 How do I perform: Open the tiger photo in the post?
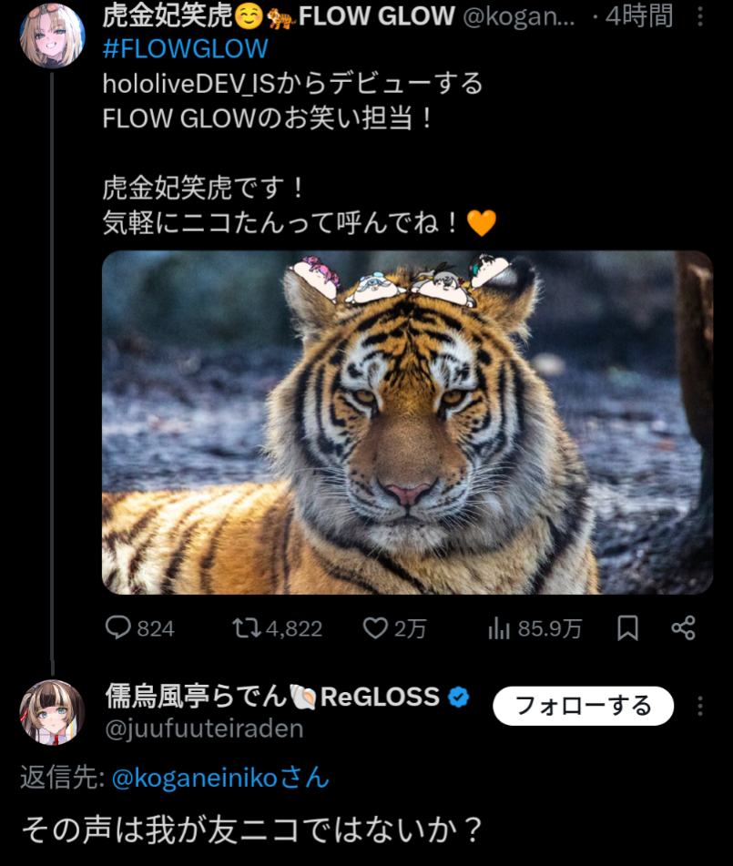click(x=407, y=423)
